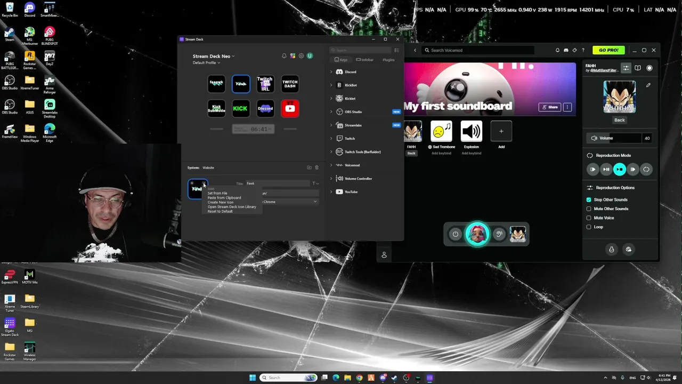Go back with Voicemod back arrow
This screenshot has height=384, width=682.
click(x=415, y=50)
